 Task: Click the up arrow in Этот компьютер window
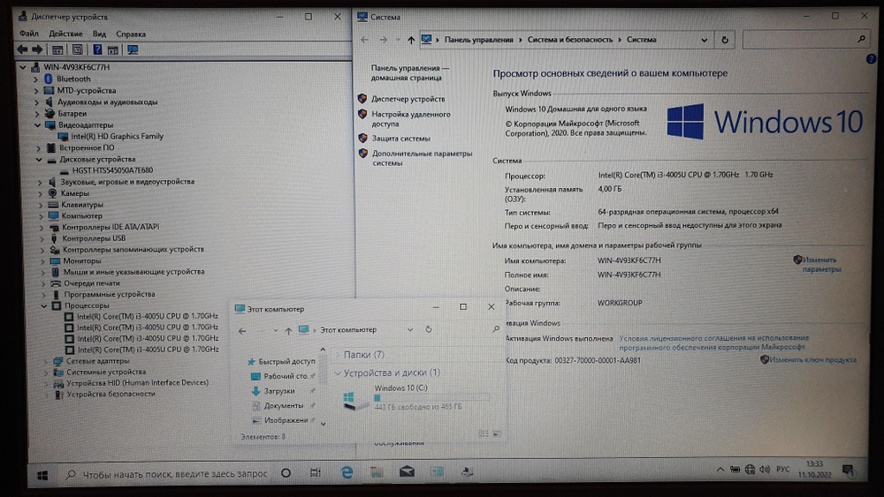288,331
